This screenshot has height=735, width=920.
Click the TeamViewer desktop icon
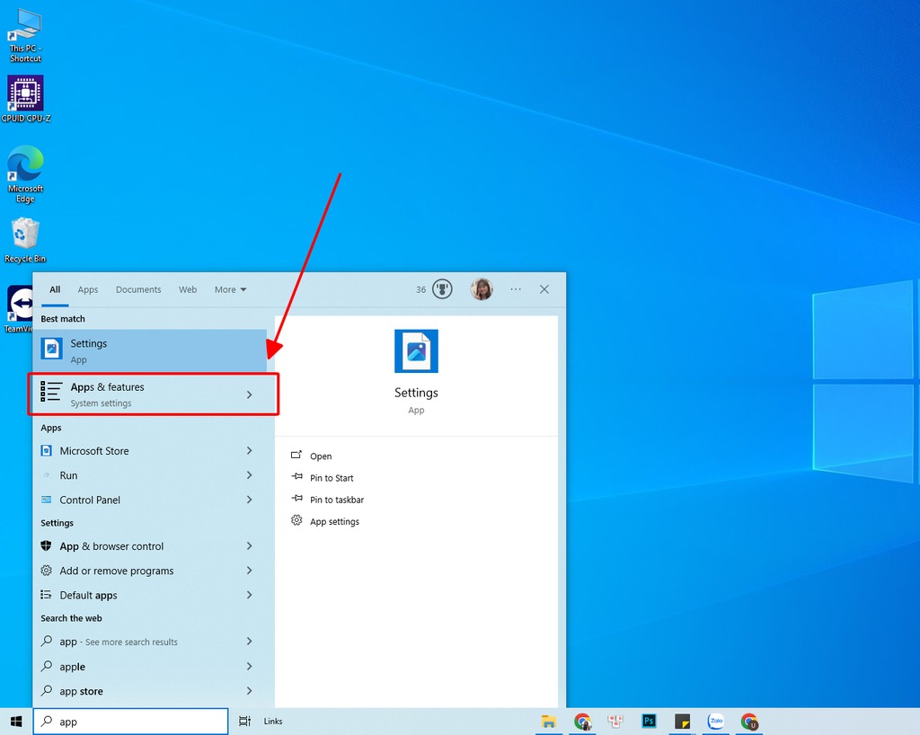[x=20, y=309]
